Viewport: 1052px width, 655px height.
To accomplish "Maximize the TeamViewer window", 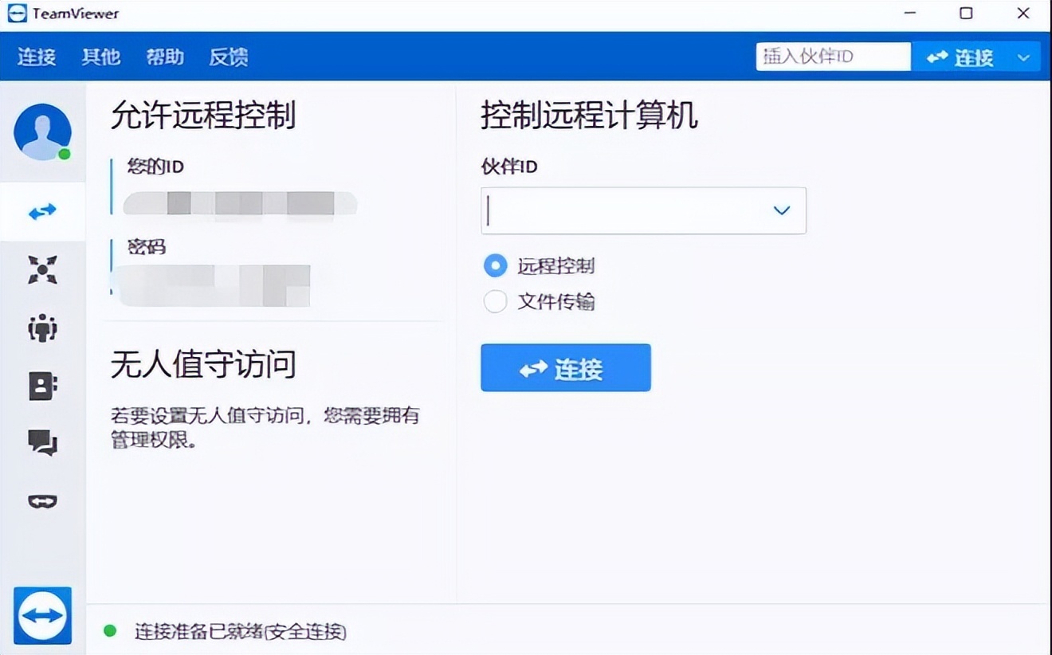I will (966, 14).
